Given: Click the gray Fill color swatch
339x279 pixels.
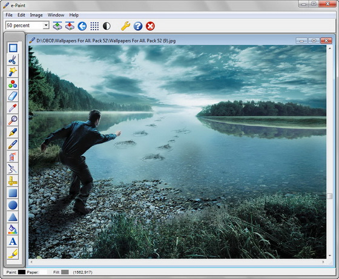Looking at the screenshot, I should click(65, 272).
